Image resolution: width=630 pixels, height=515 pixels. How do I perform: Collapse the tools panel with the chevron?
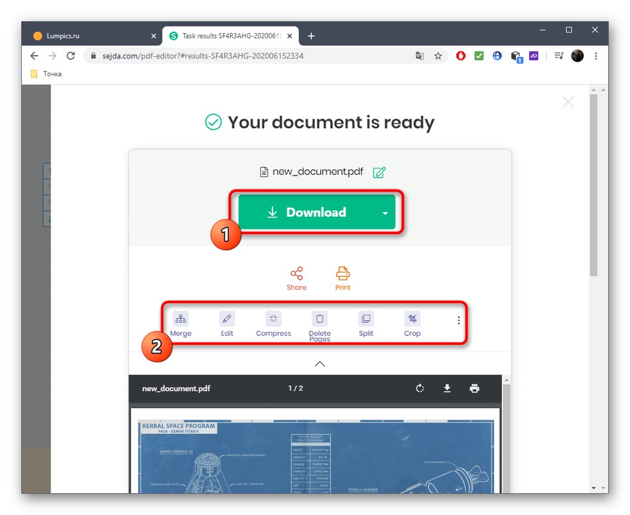click(320, 363)
